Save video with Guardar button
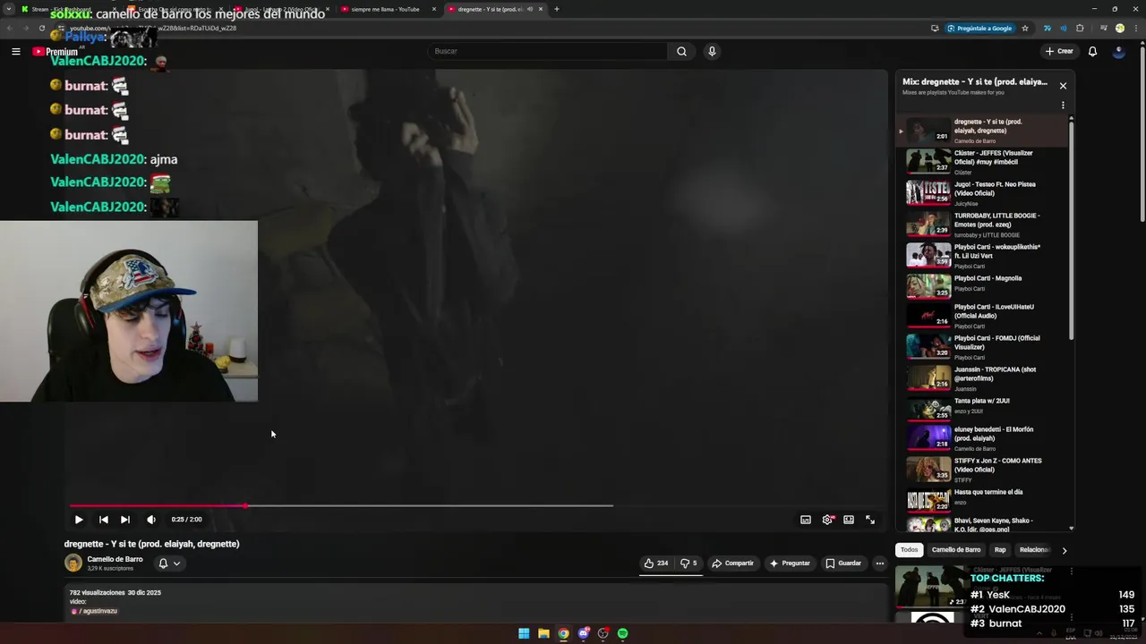The height and width of the screenshot is (644, 1146). click(843, 563)
